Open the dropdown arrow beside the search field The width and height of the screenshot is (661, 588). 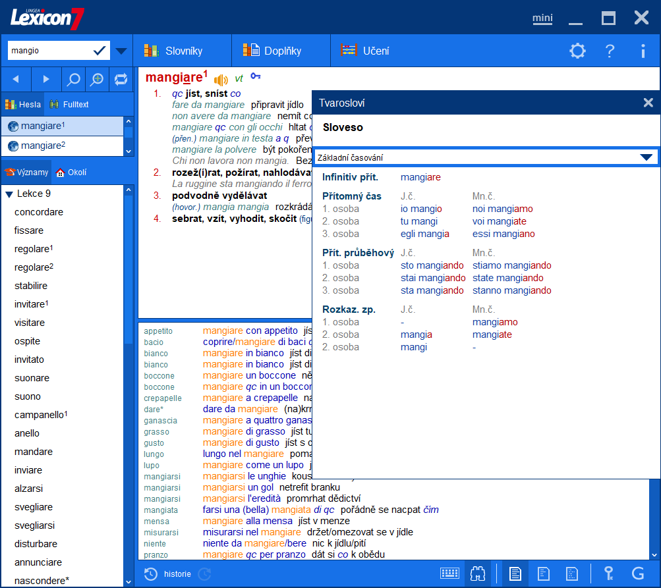point(121,50)
